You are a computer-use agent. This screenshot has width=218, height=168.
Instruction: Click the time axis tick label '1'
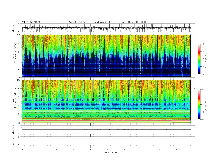tap(39, 150)
